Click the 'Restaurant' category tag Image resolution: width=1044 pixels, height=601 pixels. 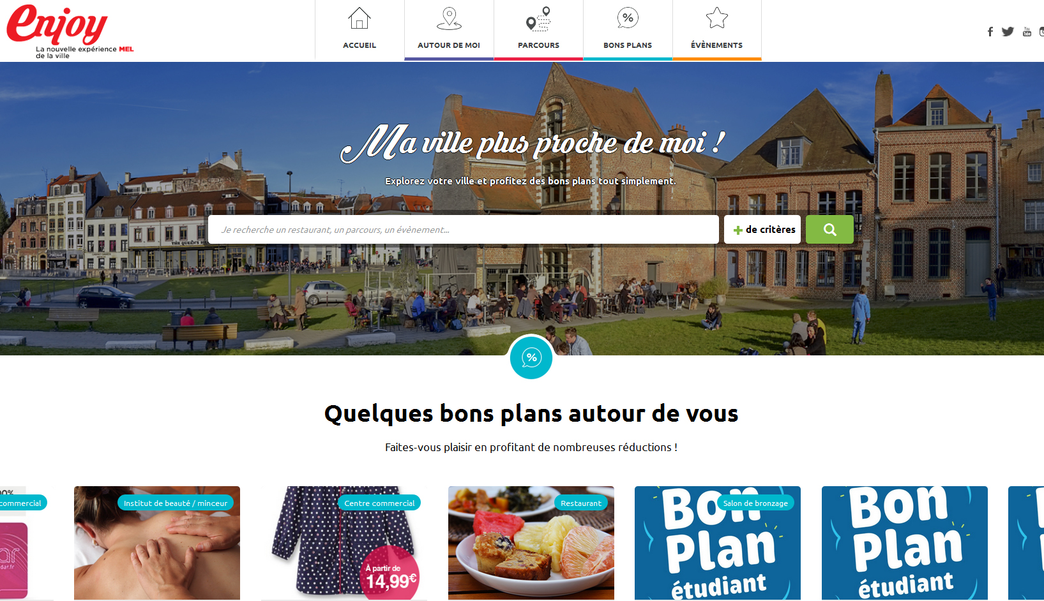click(x=581, y=503)
